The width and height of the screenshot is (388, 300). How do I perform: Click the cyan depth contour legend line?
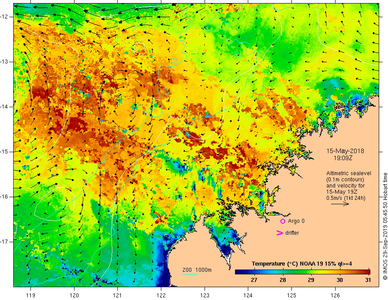click(x=190, y=274)
